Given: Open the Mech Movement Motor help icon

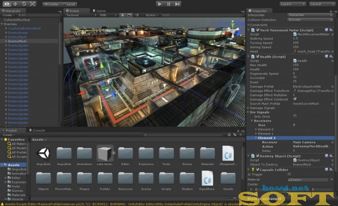Looking at the screenshot, I should click(x=326, y=30).
